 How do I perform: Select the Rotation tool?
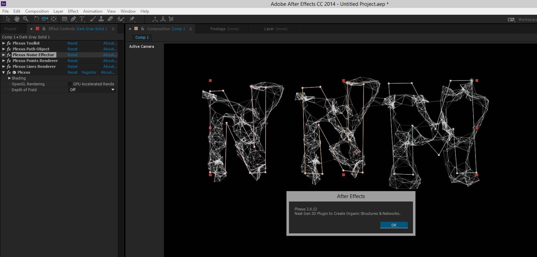(36, 19)
